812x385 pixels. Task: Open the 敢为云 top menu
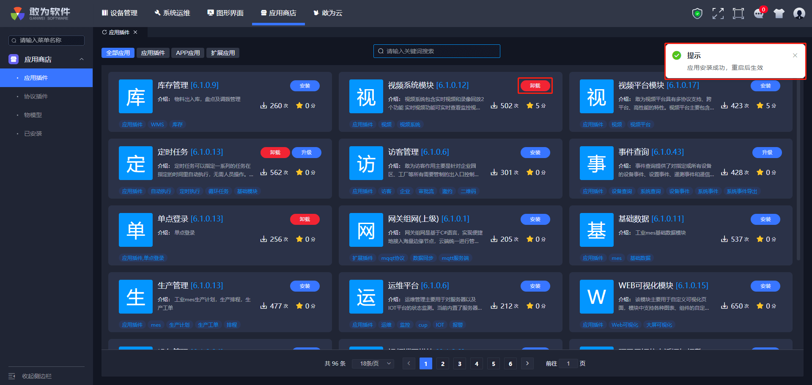[x=328, y=13]
